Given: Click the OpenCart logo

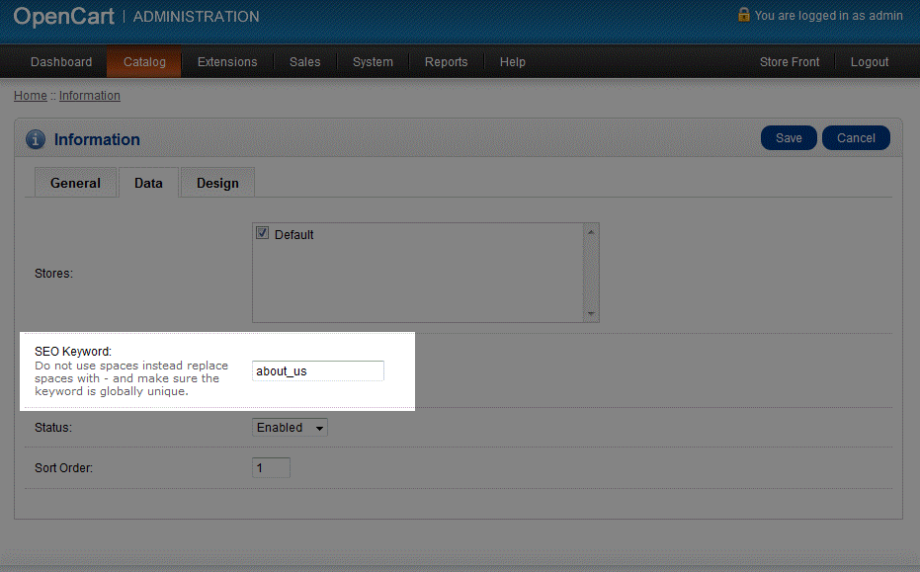Looking at the screenshot, I should [x=63, y=17].
